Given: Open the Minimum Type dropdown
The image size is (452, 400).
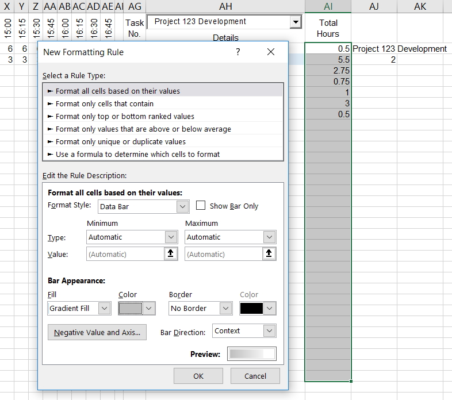Looking at the screenshot, I should pyautogui.click(x=171, y=237).
